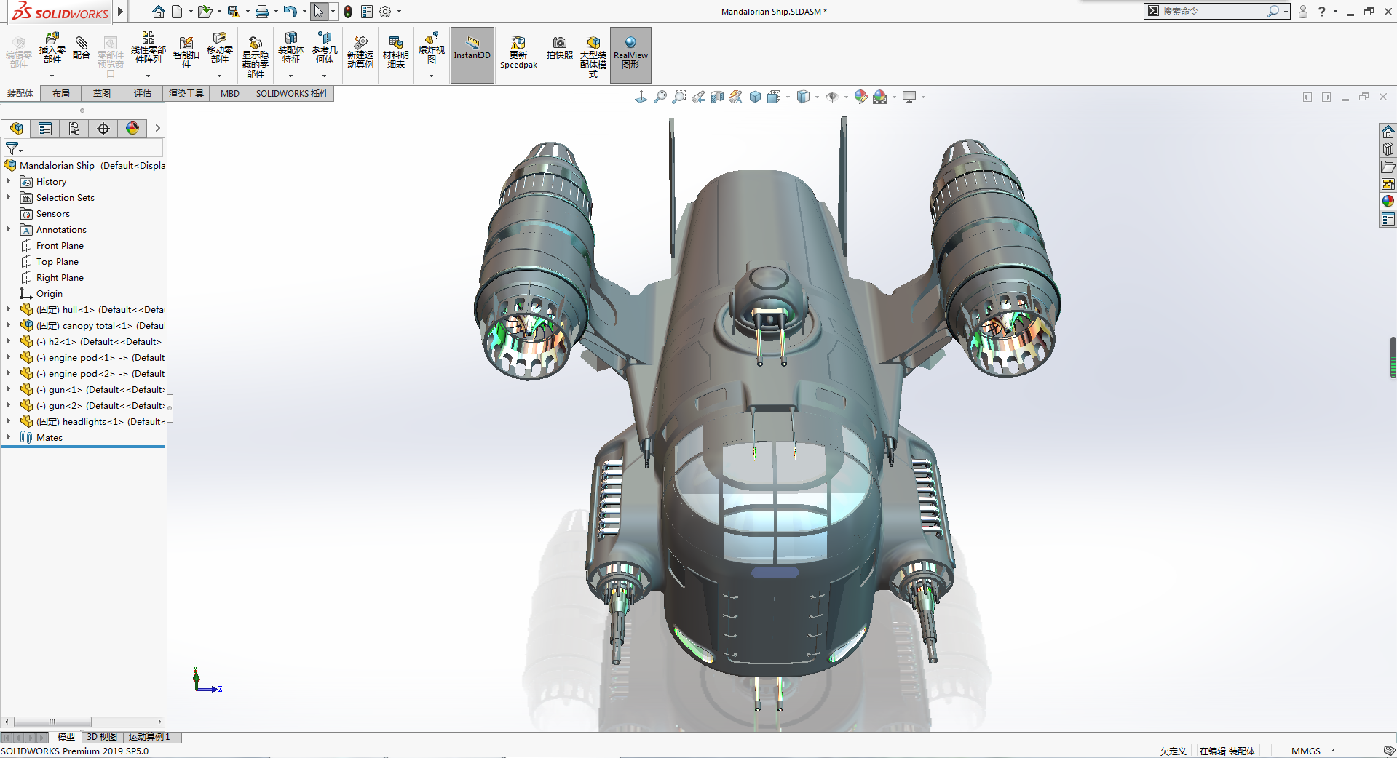
Task: Switch to the MBD tab
Action: [230, 94]
